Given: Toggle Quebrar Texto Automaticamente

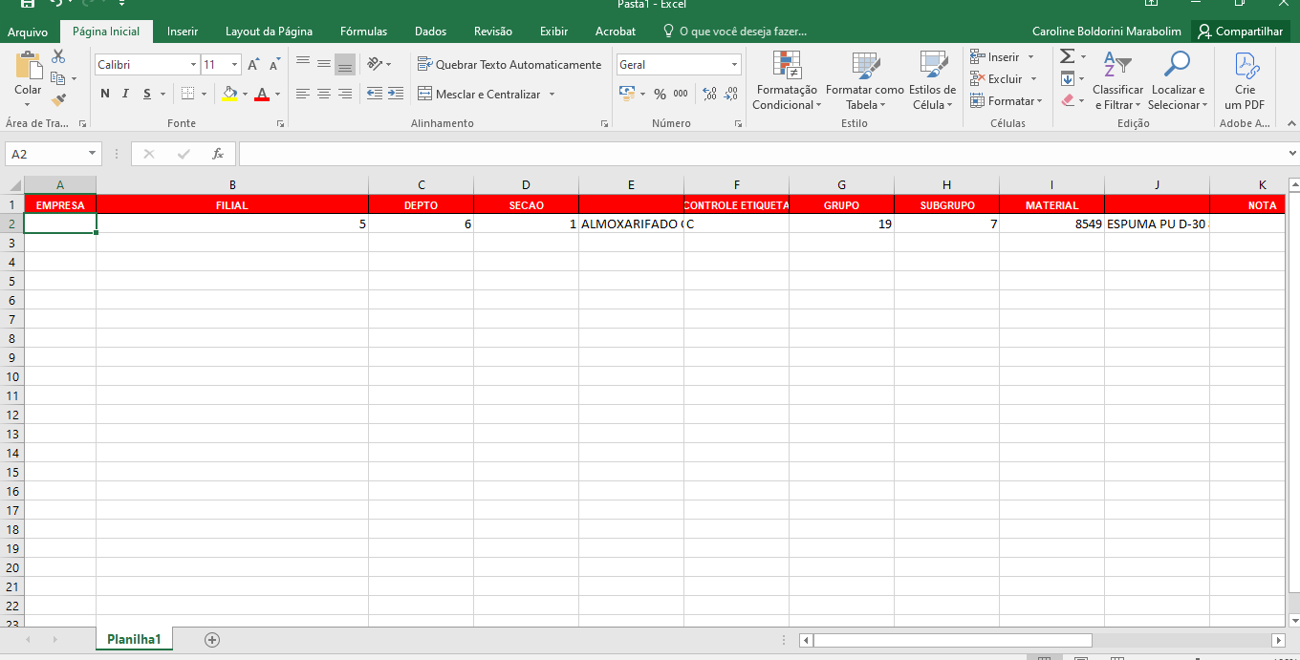Looking at the screenshot, I should [509, 65].
